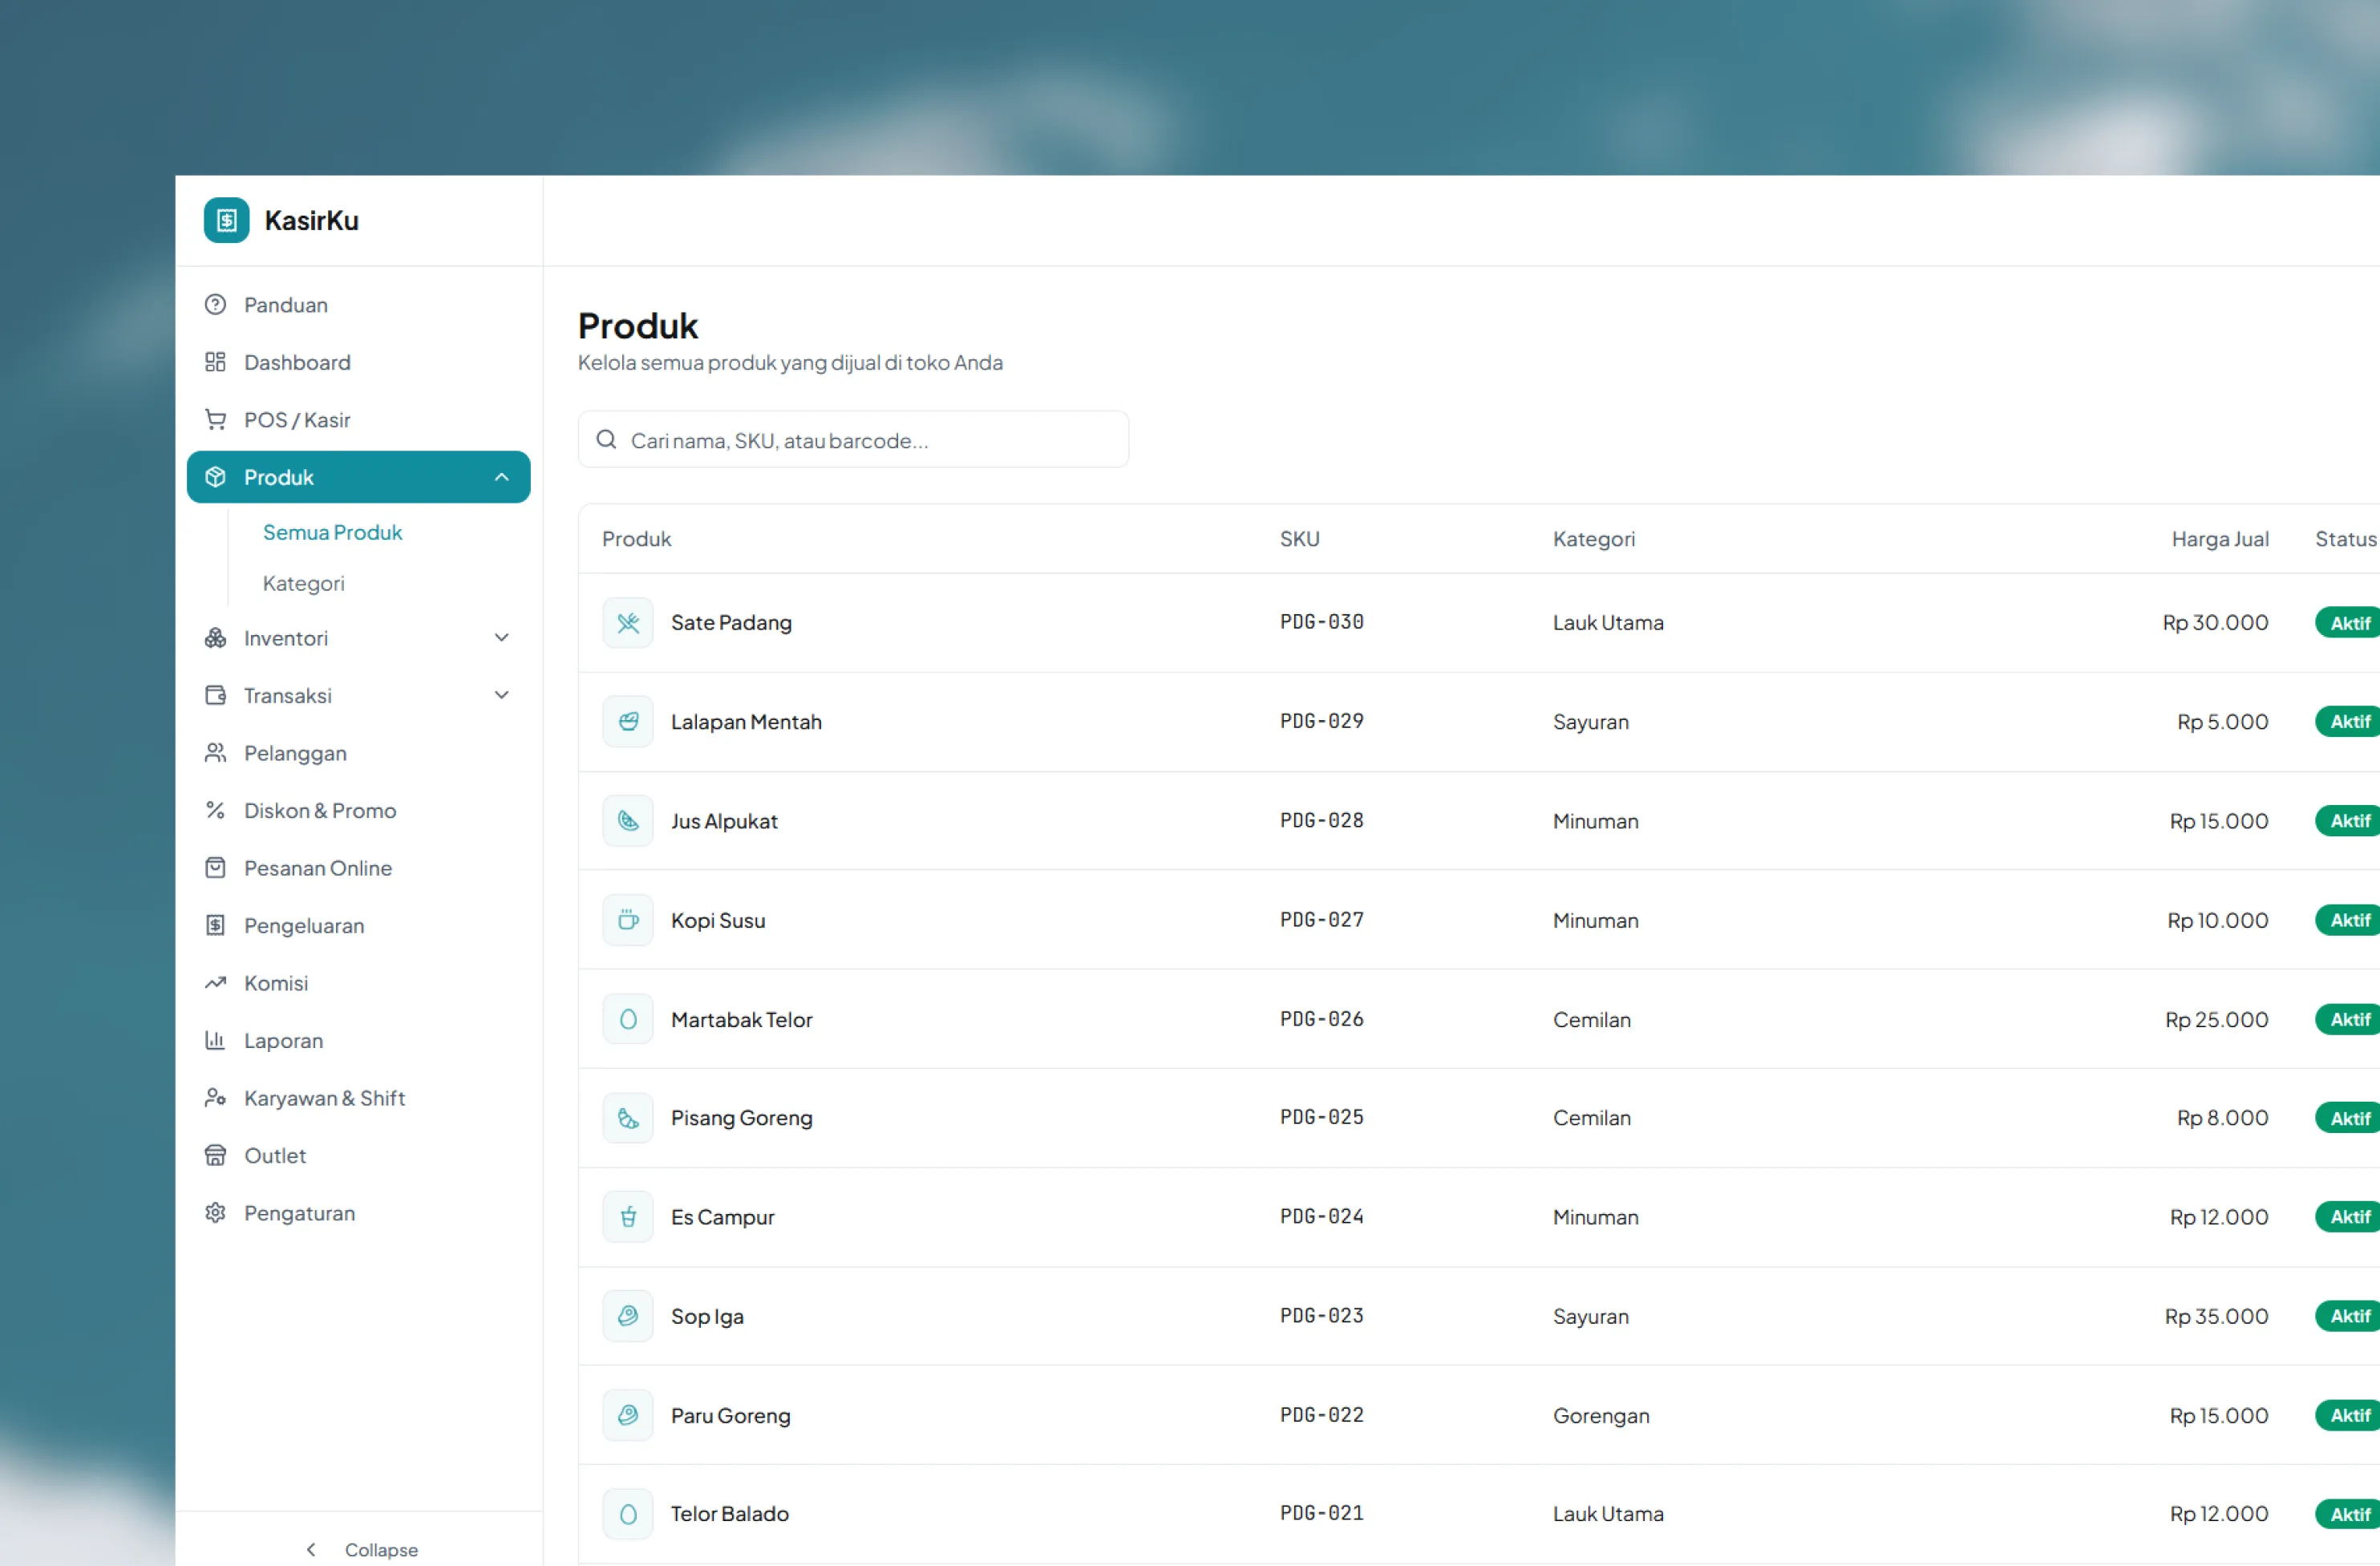Click the Harga Jual column header
The height and width of the screenshot is (1566, 2380).
(2219, 539)
